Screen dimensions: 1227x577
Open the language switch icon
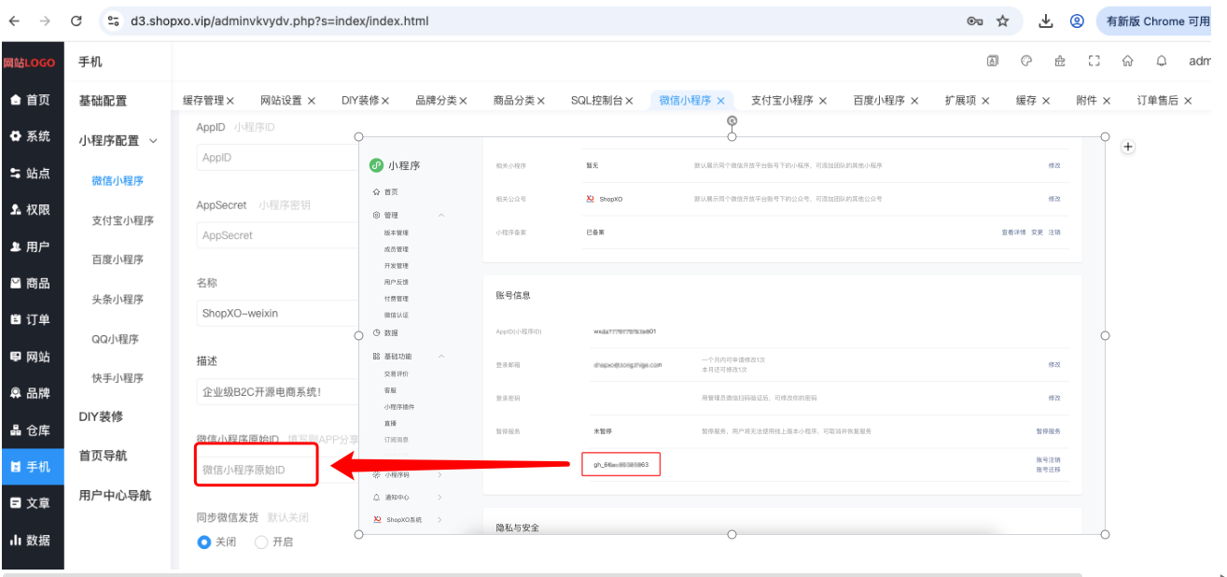[993, 61]
